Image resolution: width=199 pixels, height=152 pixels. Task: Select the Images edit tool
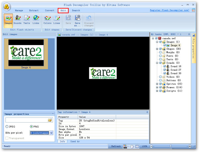pos(8,21)
